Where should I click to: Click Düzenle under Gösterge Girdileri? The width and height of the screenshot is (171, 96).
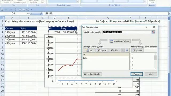pos(102,50)
